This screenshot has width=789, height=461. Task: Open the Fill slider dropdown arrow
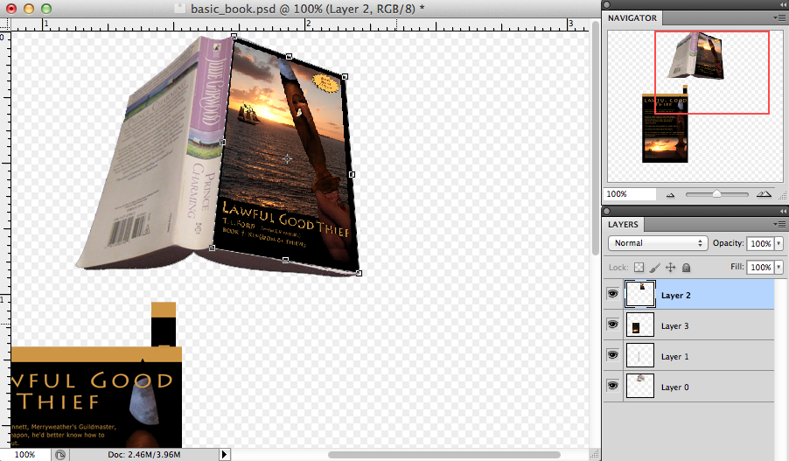coord(779,267)
